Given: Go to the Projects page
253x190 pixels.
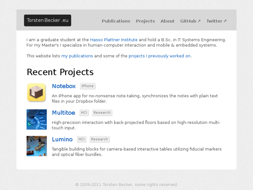Looking at the screenshot, I should pos(145,21).
